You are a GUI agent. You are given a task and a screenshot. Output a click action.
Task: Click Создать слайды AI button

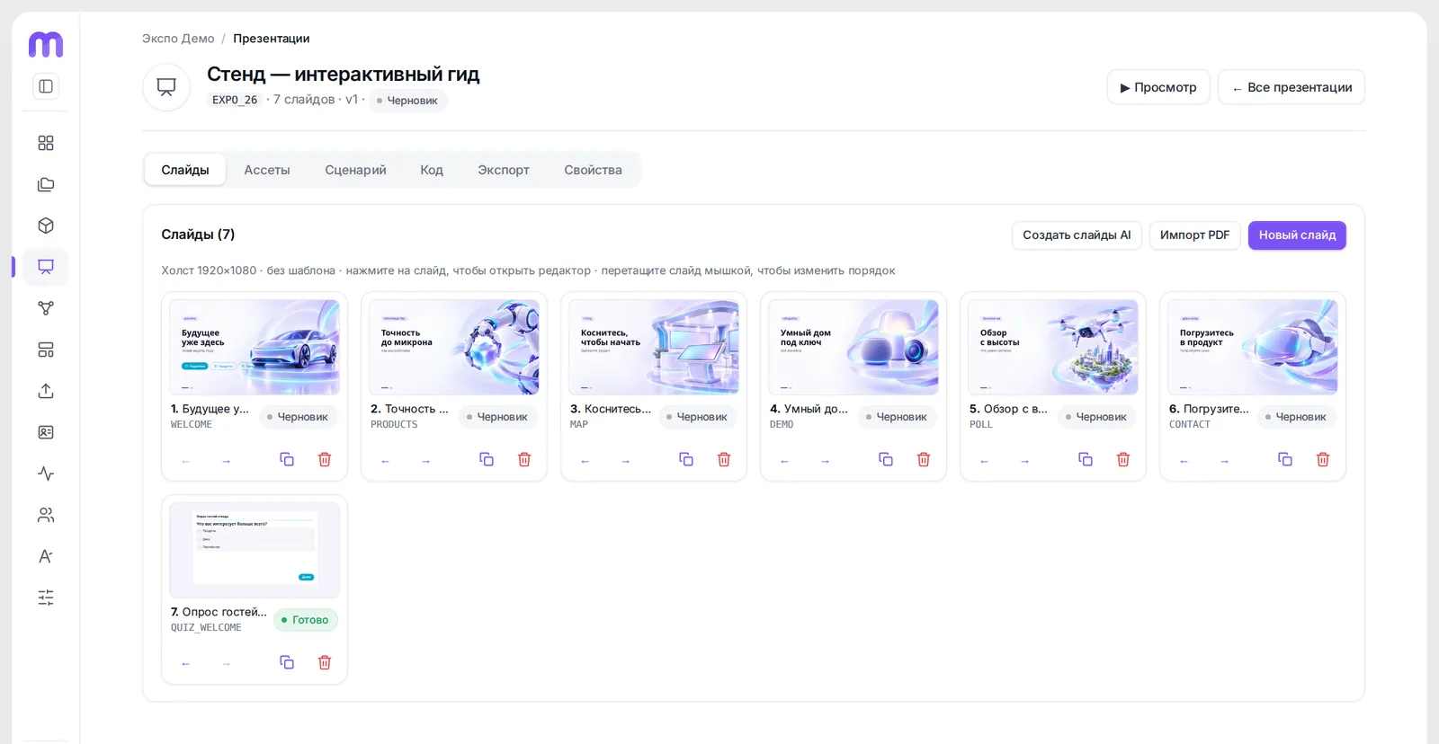[x=1077, y=235]
